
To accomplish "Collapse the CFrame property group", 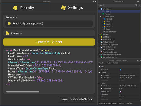I will [99, 73].
